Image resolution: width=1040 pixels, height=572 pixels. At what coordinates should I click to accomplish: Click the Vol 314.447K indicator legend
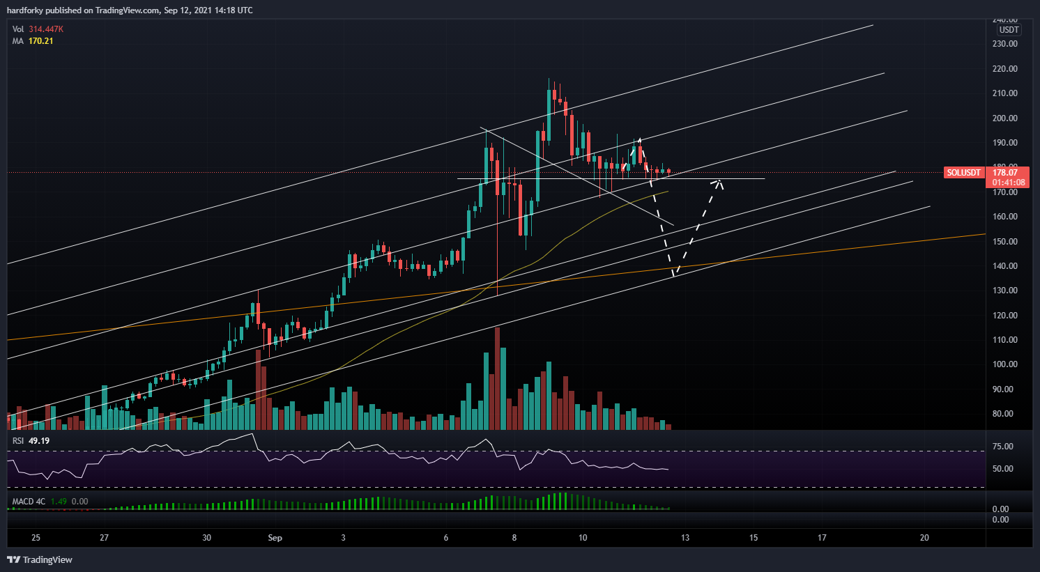pos(38,29)
